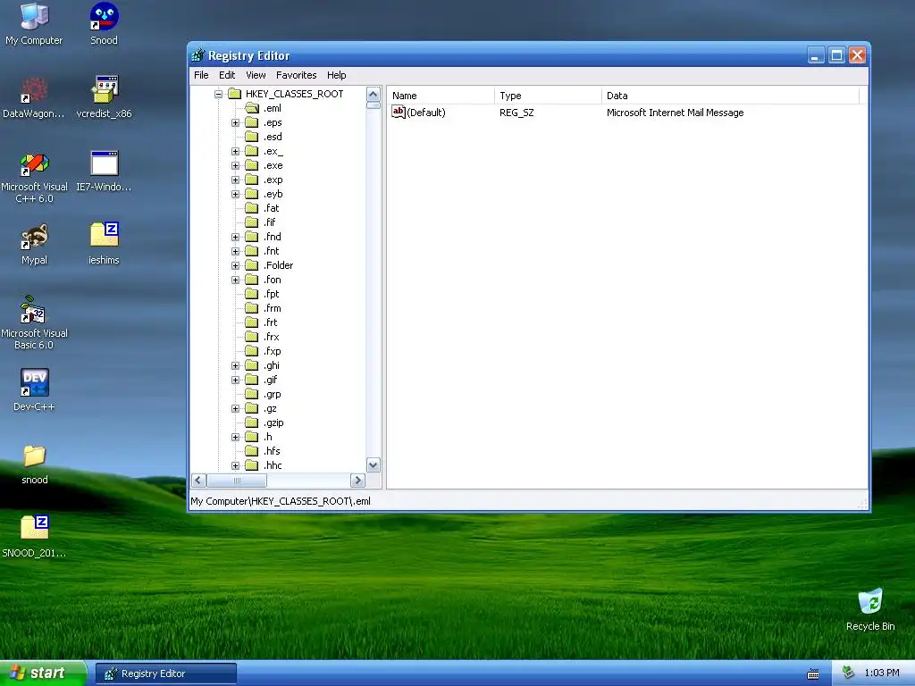Select the .frm key label
This screenshot has height=686, width=915.
point(272,308)
